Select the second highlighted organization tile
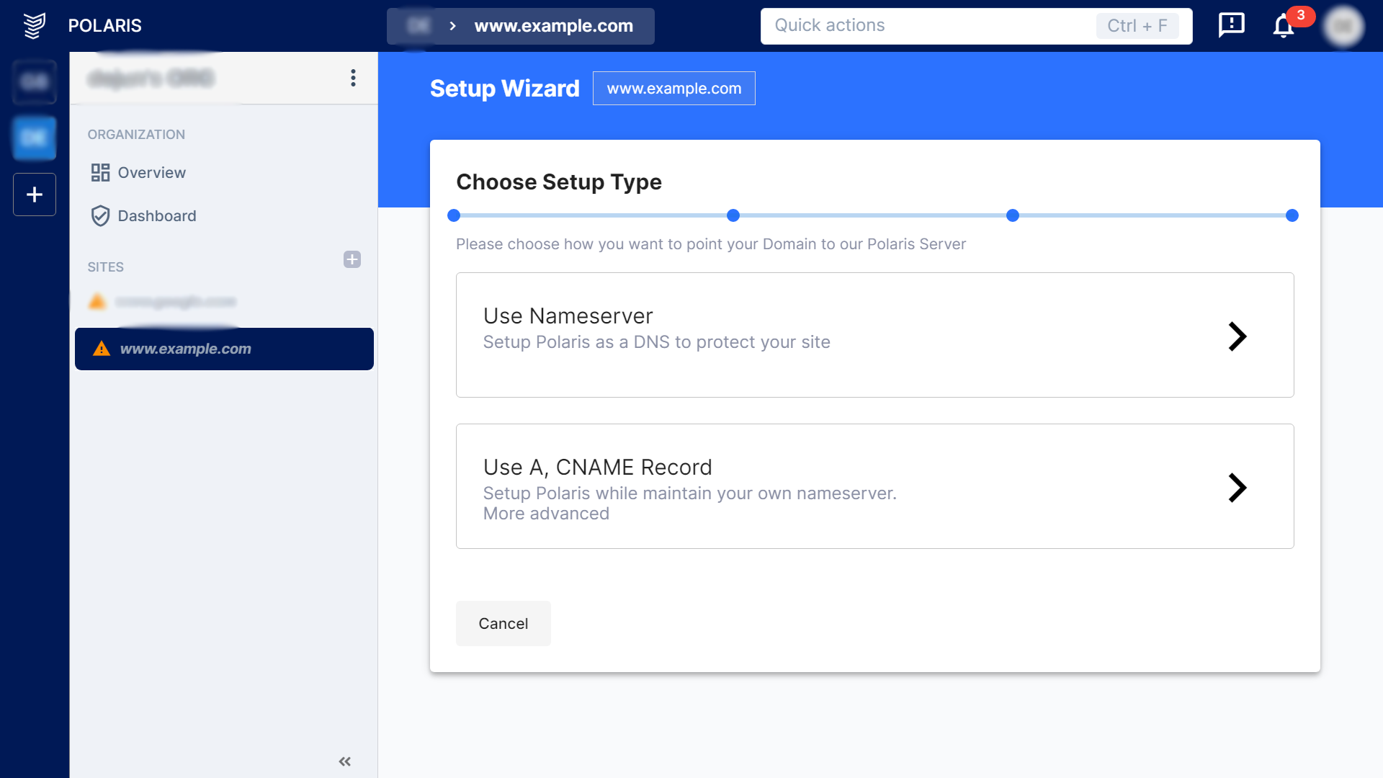 pos(35,138)
